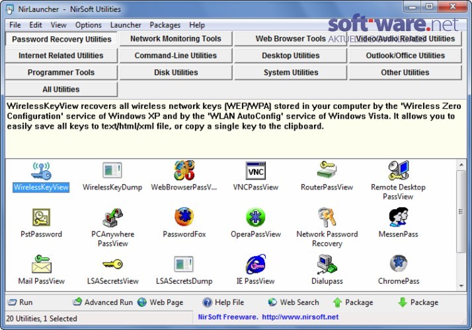Open the Options menu

click(x=88, y=25)
